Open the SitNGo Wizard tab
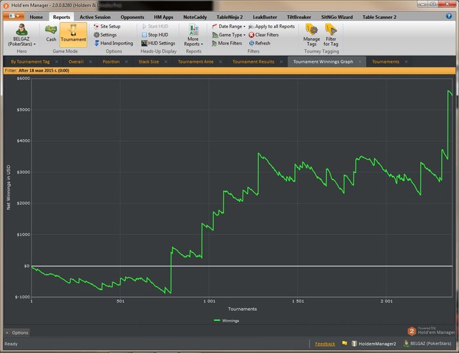 [337, 17]
